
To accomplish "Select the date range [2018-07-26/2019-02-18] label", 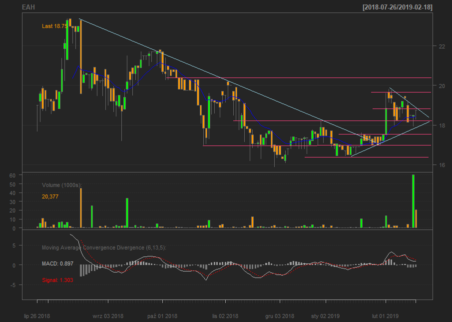I will pos(398,7).
